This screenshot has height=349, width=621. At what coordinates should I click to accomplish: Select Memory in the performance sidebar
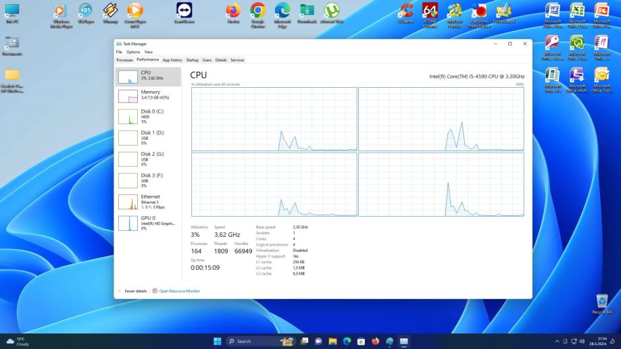(x=148, y=96)
